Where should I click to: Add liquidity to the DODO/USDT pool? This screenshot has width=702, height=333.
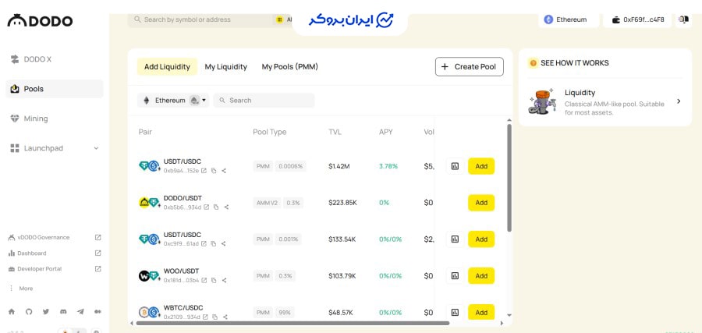coord(480,203)
